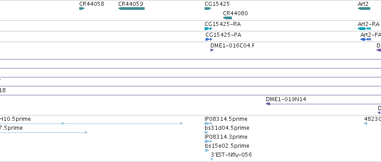
Task: Select the Art2-PA protein glyph
Action: pyautogui.click(x=365, y=39)
